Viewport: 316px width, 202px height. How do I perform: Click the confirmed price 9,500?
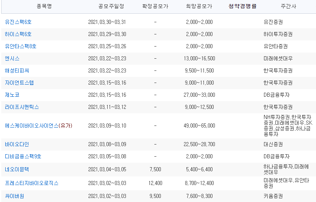point(155,196)
